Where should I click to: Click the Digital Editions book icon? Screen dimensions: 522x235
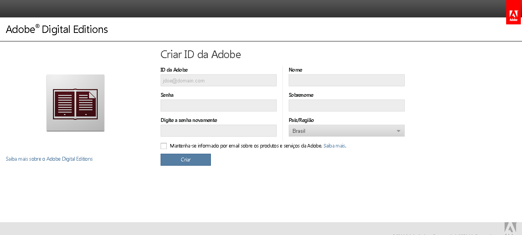pyautogui.click(x=75, y=103)
